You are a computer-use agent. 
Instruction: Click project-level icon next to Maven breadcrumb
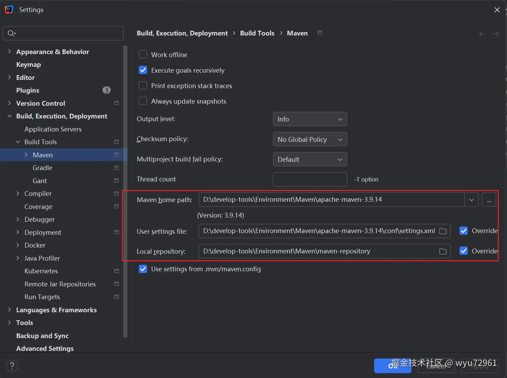pos(320,33)
